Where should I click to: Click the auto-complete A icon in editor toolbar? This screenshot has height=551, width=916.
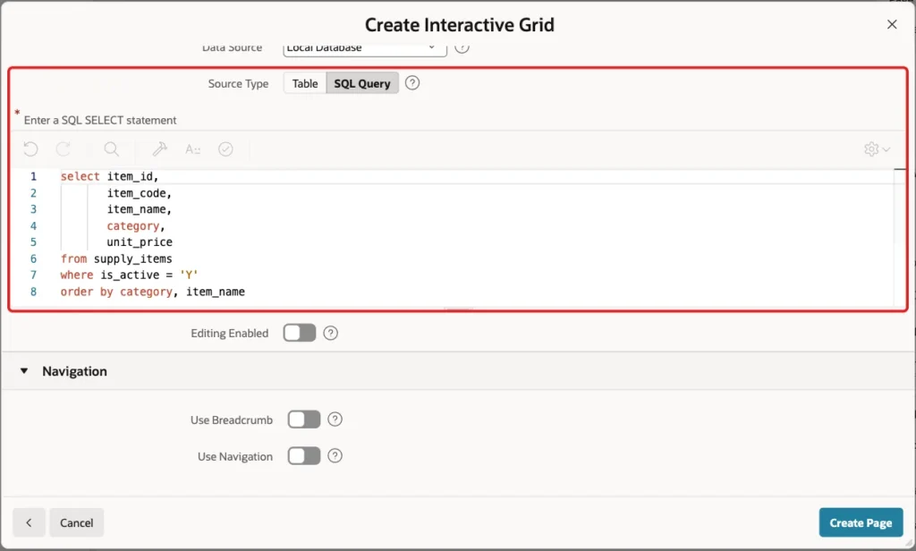point(193,149)
